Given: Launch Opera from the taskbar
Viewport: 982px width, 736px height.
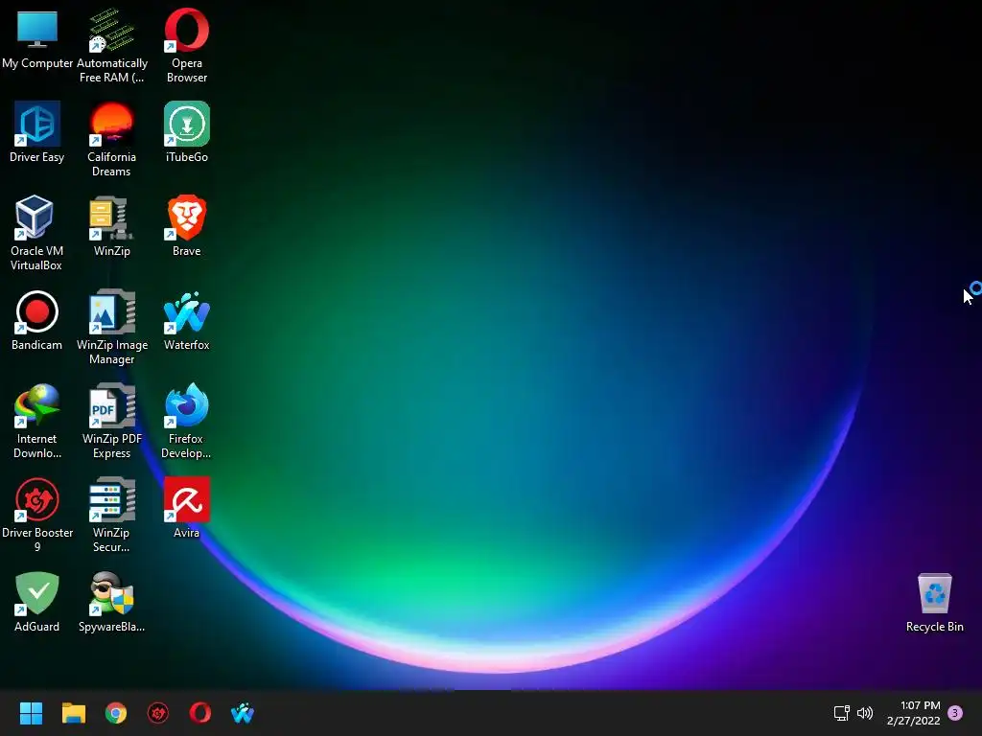Looking at the screenshot, I should [200, 713].
